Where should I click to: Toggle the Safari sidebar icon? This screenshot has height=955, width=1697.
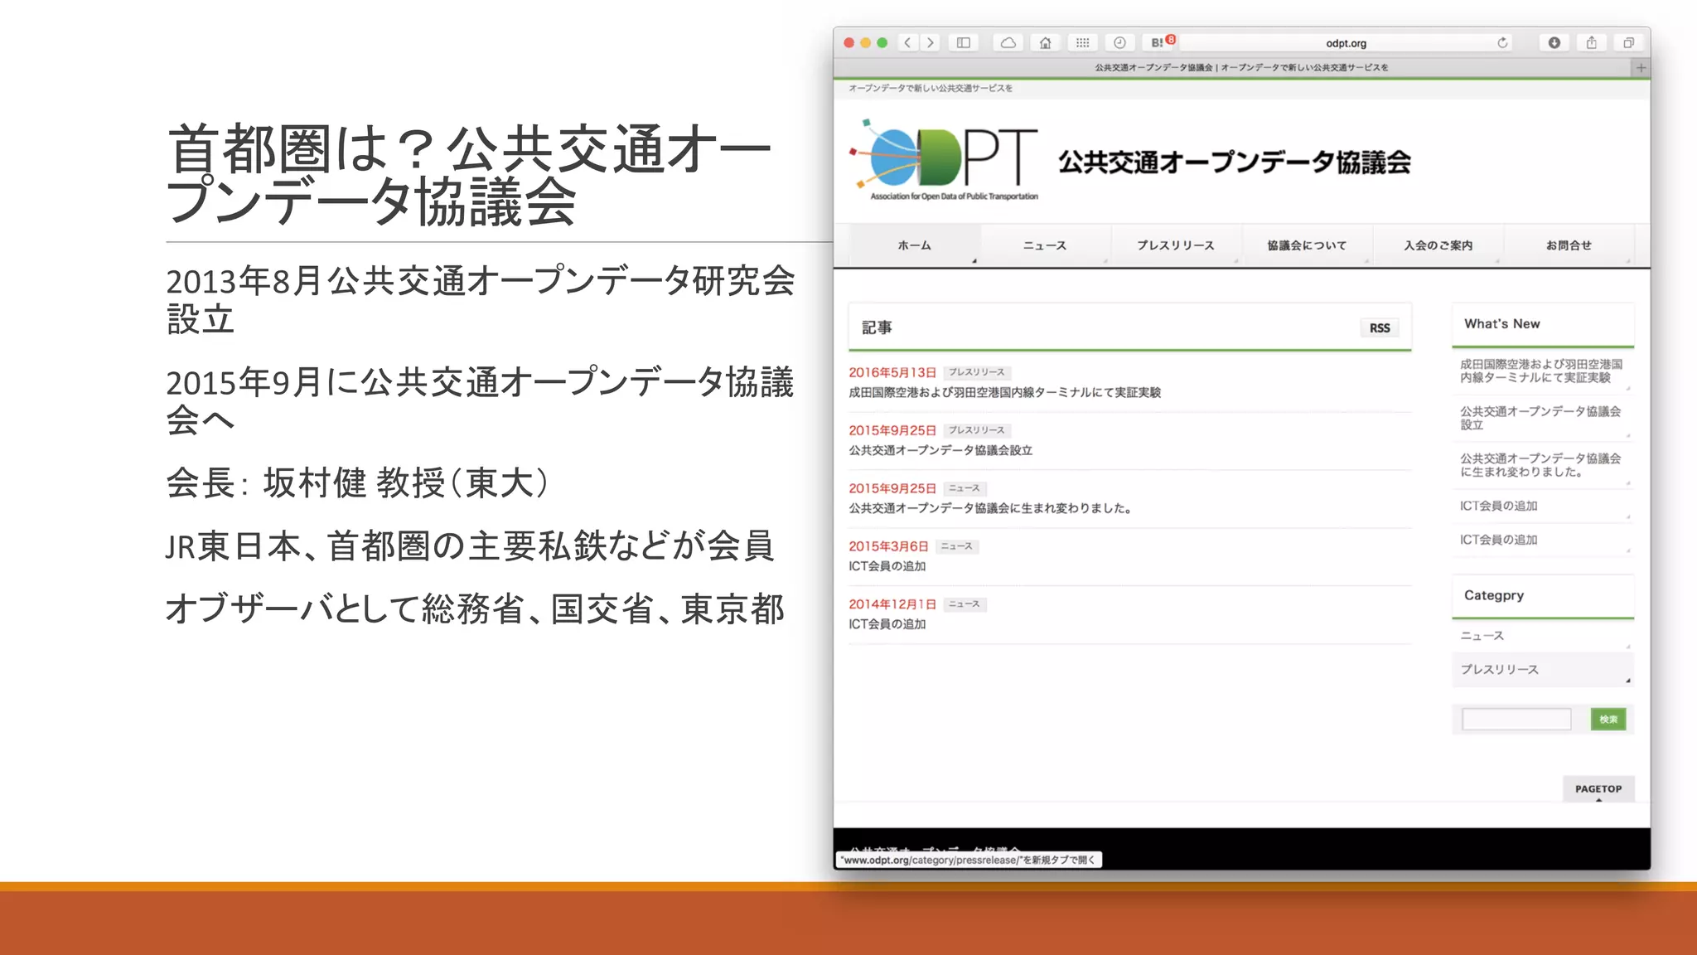point(963,42)
